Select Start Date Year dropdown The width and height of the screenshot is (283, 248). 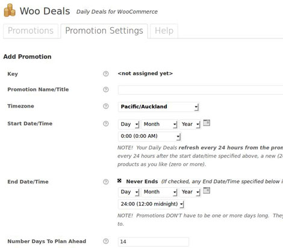(190, 124)
